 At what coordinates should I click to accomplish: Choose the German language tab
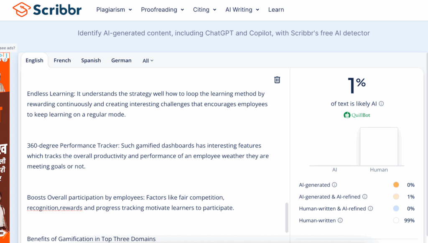pyautogui.click(x=121, y=61)
